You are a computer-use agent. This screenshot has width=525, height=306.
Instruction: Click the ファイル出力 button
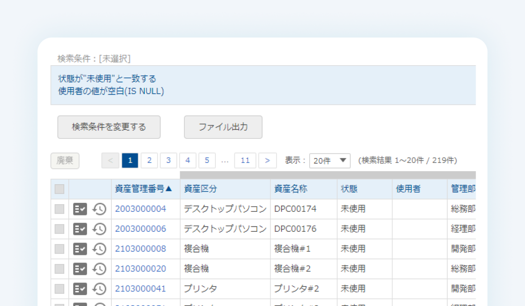tap(223, 127)
